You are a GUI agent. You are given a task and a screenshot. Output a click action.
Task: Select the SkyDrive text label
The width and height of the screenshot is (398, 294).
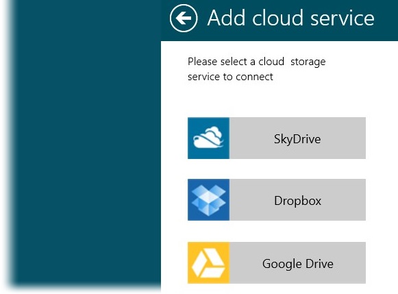coord(297,139)
